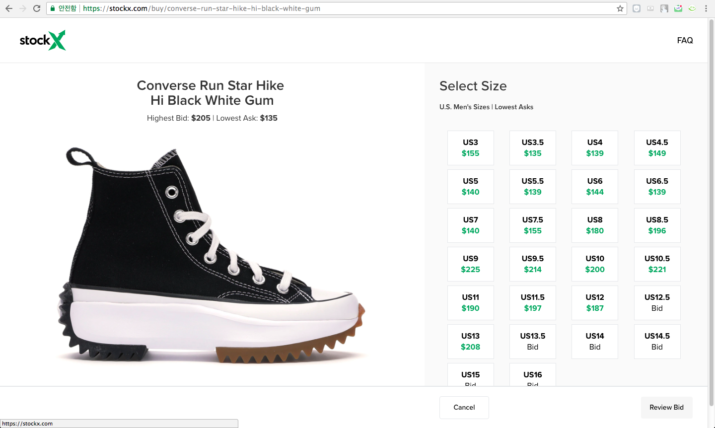Choose size US10.5 at $221
Image resolution: width=715 pixels, height=428 pixels.
(657, 264)
